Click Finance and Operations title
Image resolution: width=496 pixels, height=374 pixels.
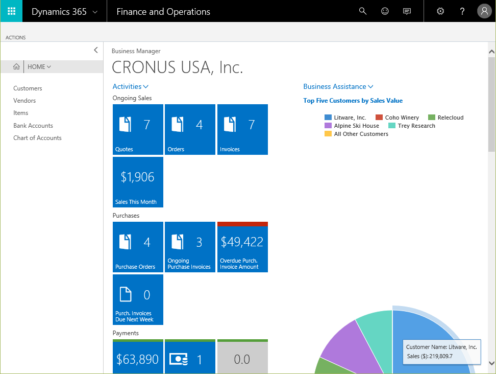click(x=163, y=12)
